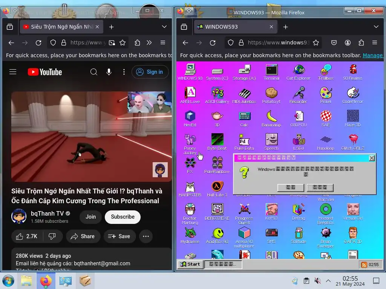Image resolution: width=386 pixels, height=289 pixels.
Task: Expand the system tray hidden icons chevron
Action: click(328, 281)
